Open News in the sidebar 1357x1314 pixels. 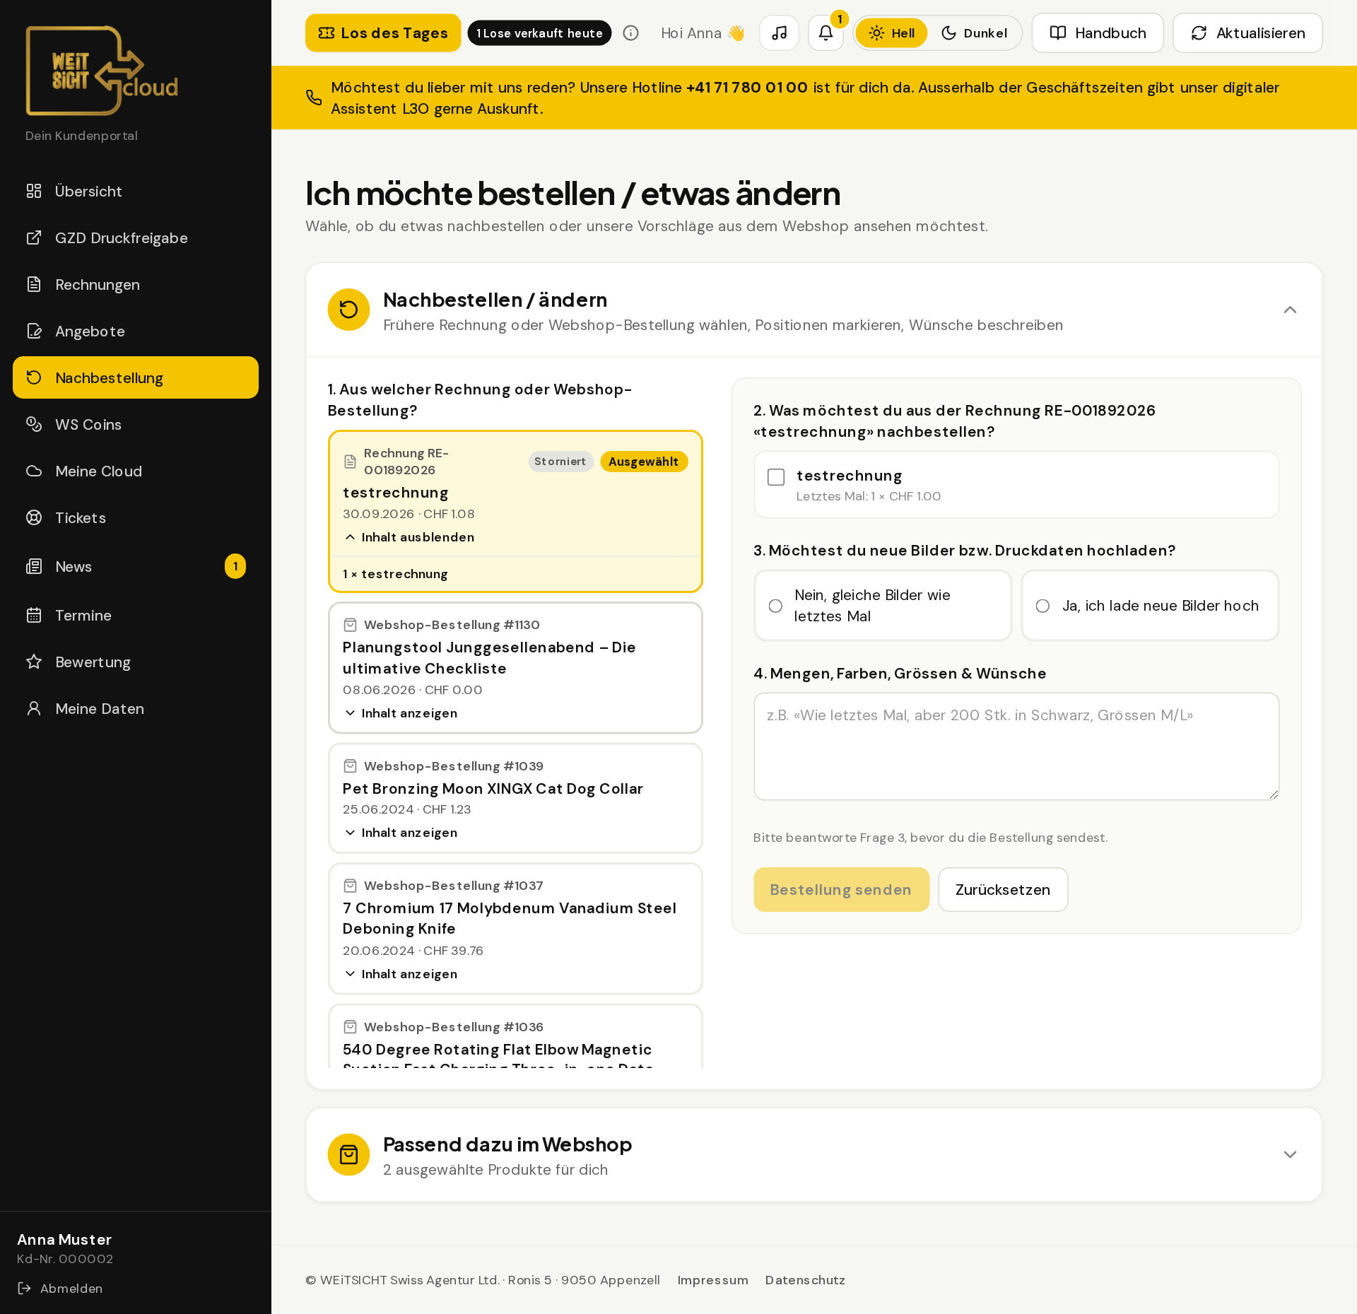click(136, 566)
